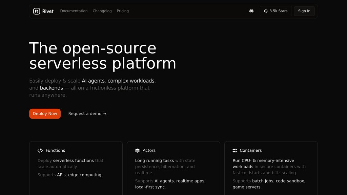Click the Actors stacked layers icon

138,151
